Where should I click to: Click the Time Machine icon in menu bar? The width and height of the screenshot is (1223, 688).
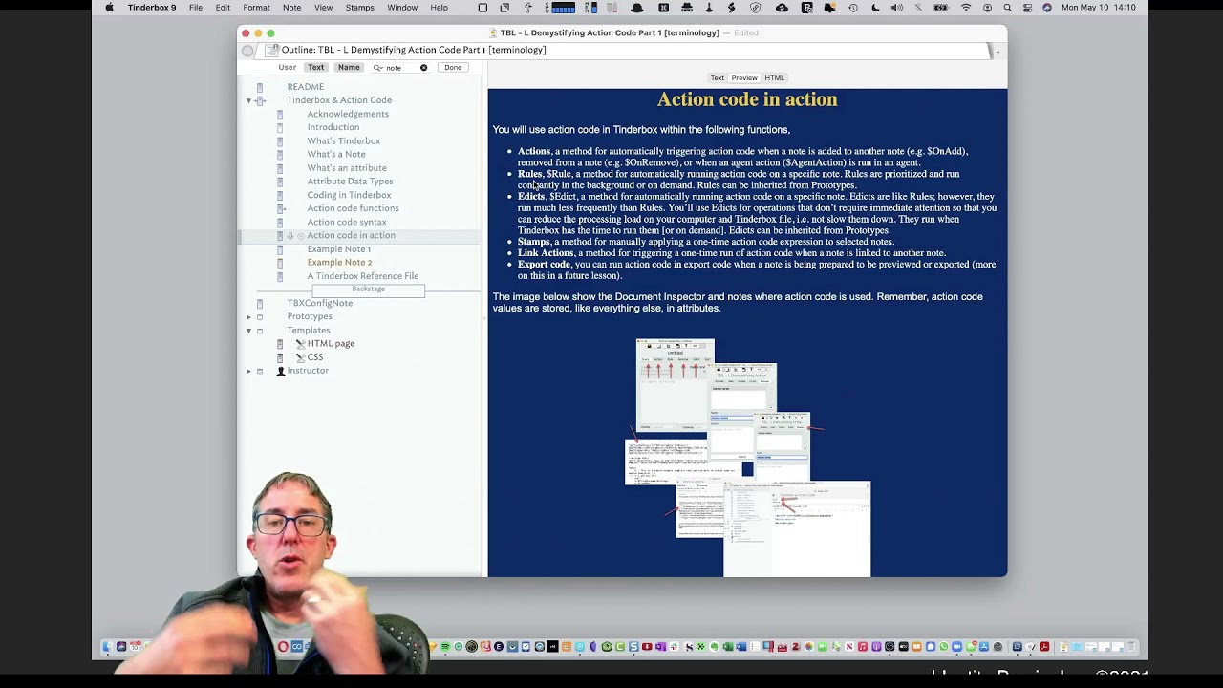coord(853,8)
